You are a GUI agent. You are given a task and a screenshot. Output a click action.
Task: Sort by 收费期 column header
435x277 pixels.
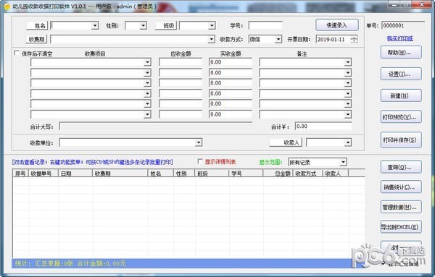120,174
